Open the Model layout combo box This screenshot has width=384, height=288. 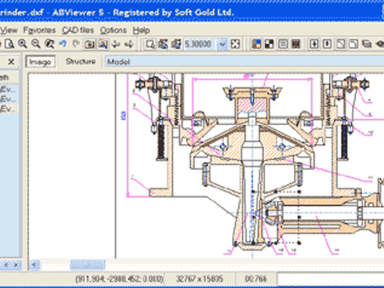(x=244, y=62)
